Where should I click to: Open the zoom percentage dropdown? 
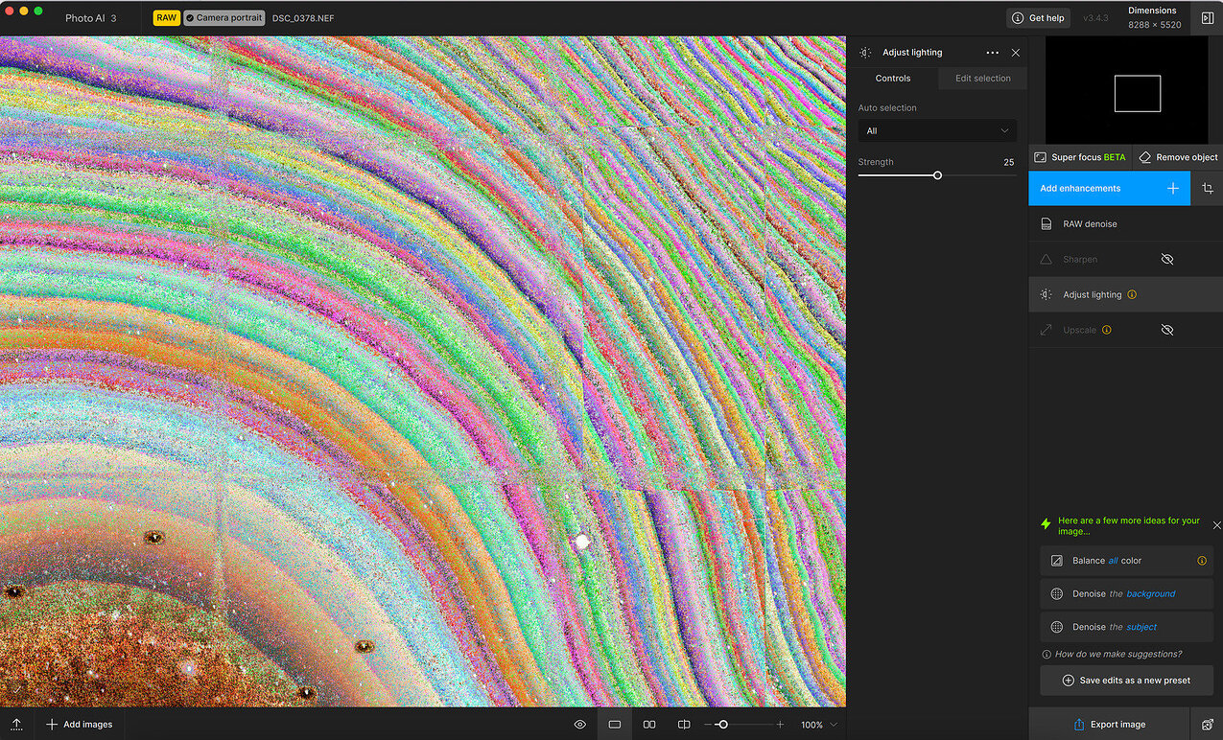(816, 725)
